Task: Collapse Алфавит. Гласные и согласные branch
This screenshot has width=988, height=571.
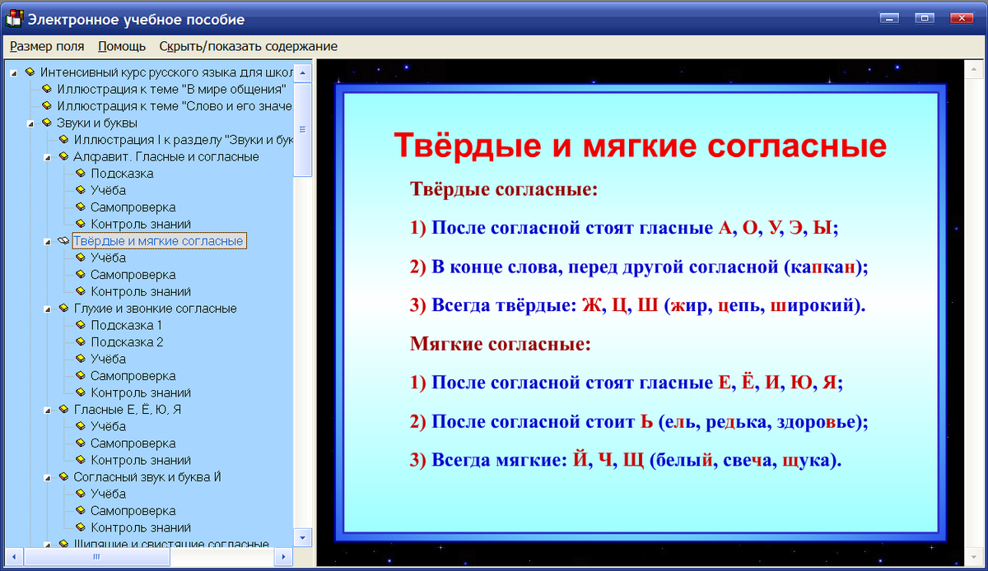Action: point(48,157)
